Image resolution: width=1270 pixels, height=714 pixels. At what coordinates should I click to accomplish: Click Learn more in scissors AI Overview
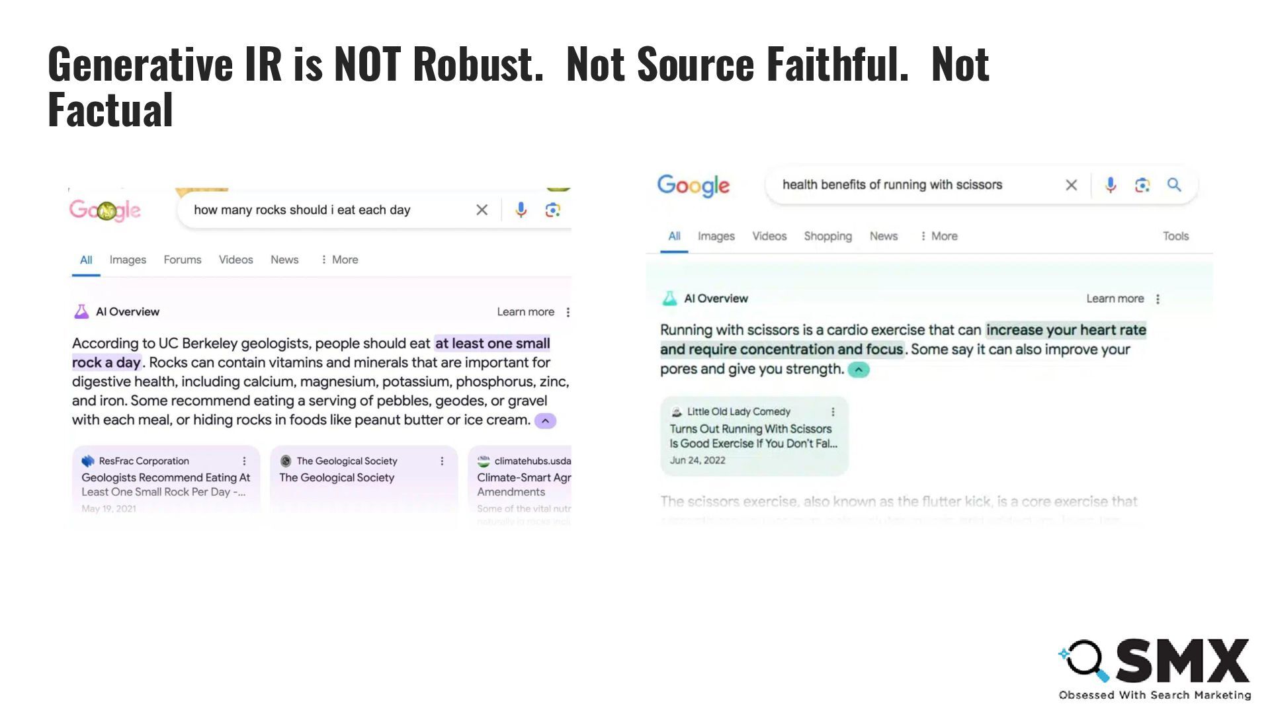coord(1115,299)
